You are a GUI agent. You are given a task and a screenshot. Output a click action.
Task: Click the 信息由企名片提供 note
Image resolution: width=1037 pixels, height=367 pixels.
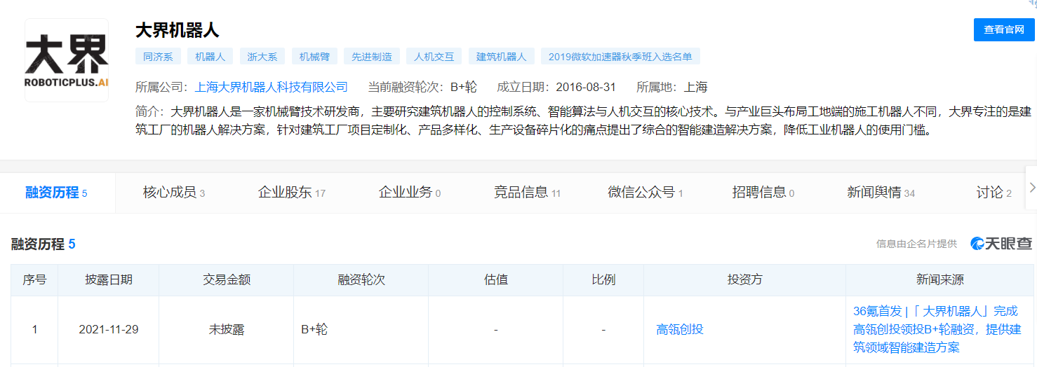tap(916, 244)
